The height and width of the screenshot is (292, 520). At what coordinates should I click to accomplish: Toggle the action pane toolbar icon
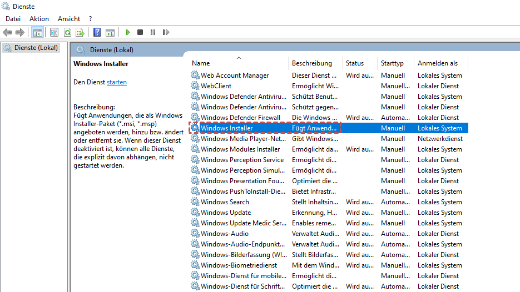tap(110, 32)
